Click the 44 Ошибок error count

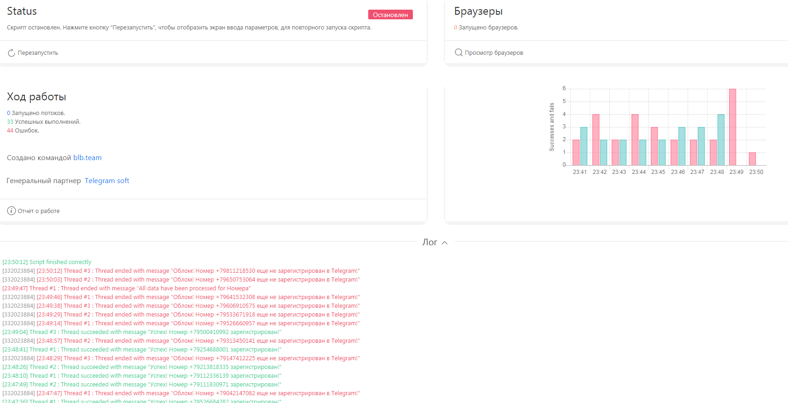pos(23,131)
